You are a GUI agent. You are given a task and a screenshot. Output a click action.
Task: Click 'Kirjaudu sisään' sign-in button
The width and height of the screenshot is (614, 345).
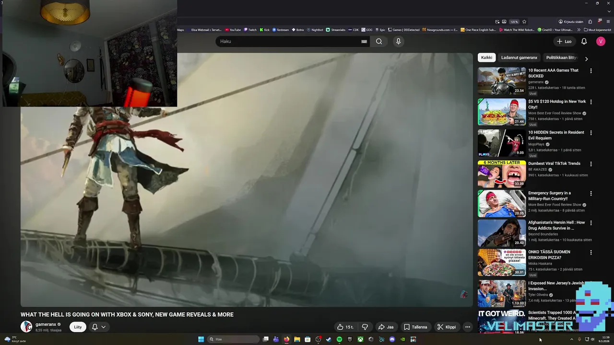[571, 22]
